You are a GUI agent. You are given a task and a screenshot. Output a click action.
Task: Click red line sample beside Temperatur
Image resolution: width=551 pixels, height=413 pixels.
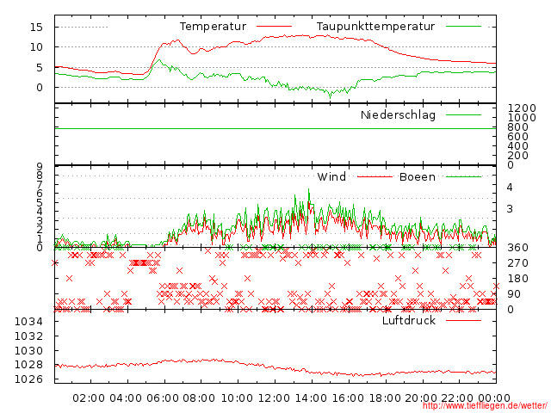[274, 27]
